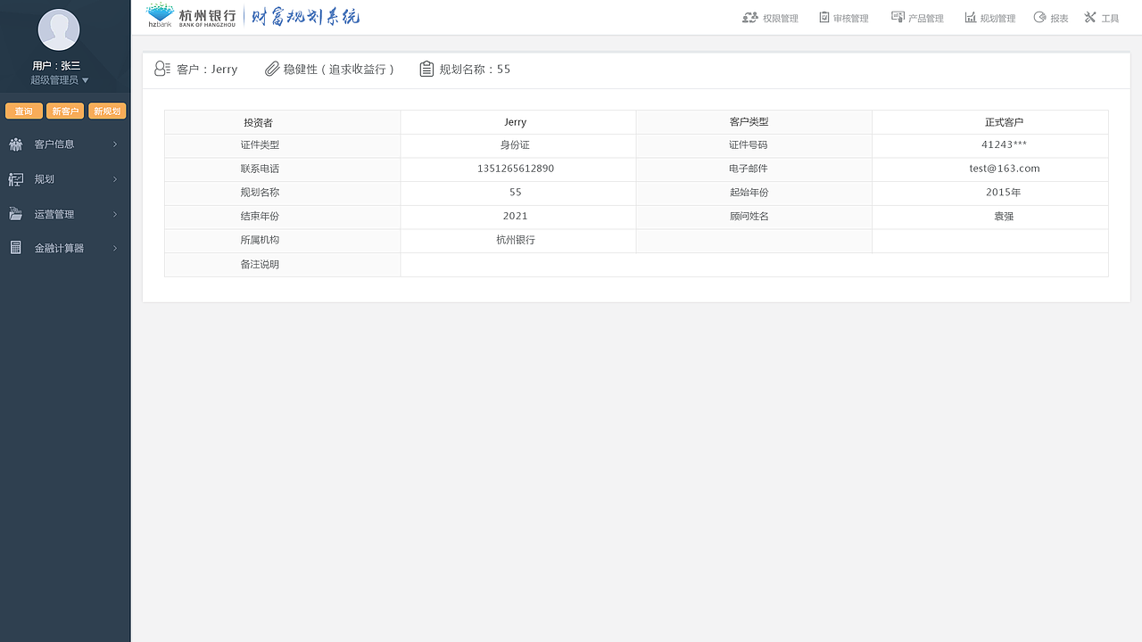Click the 运营管理 folder icon in sidebar

click(x=15, y=213)
